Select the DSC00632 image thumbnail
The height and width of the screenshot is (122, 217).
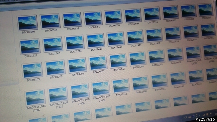72,20
